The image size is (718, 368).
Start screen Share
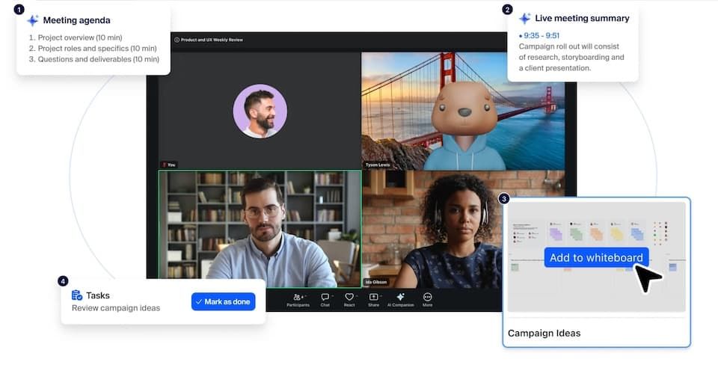(x=373, y=300)
